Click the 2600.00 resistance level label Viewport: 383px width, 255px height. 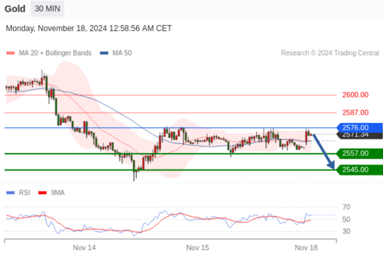click(x=355, y=95)
